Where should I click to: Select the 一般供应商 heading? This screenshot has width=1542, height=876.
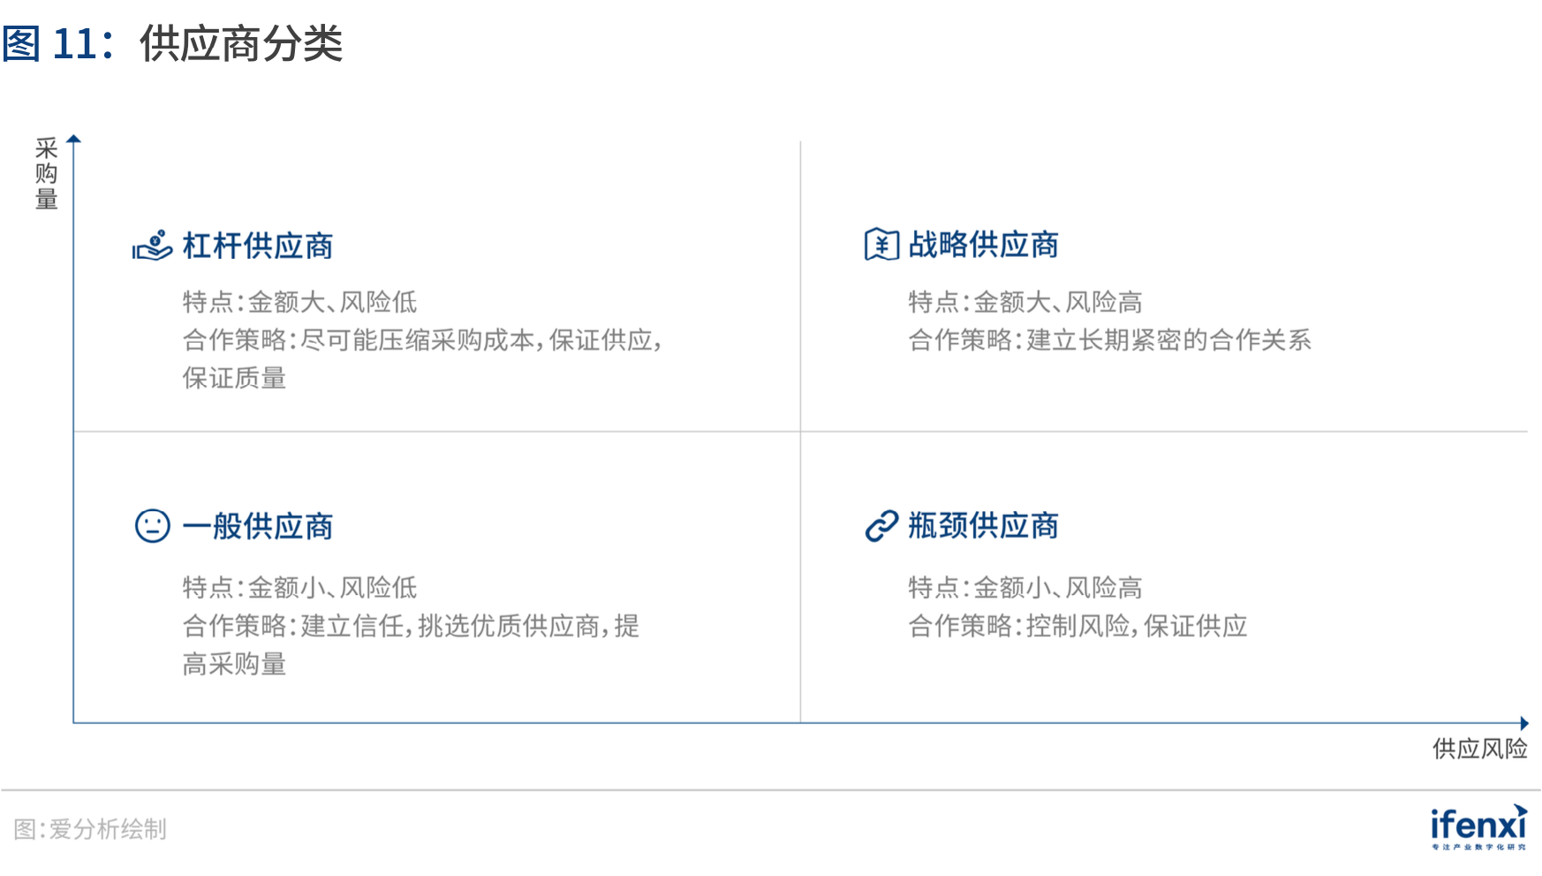click(x=258, y=526)
